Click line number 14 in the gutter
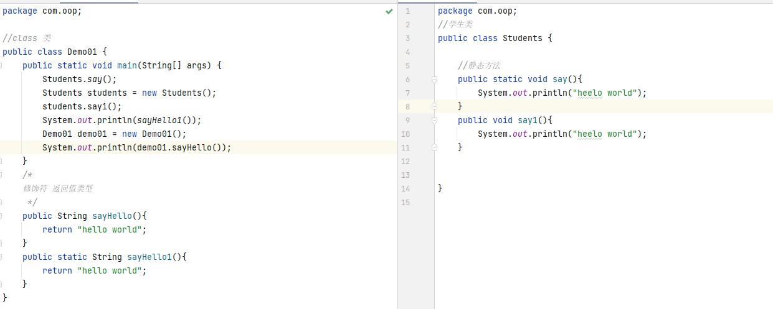The height and width of the screenshot is (309, 773). point(405,189)
